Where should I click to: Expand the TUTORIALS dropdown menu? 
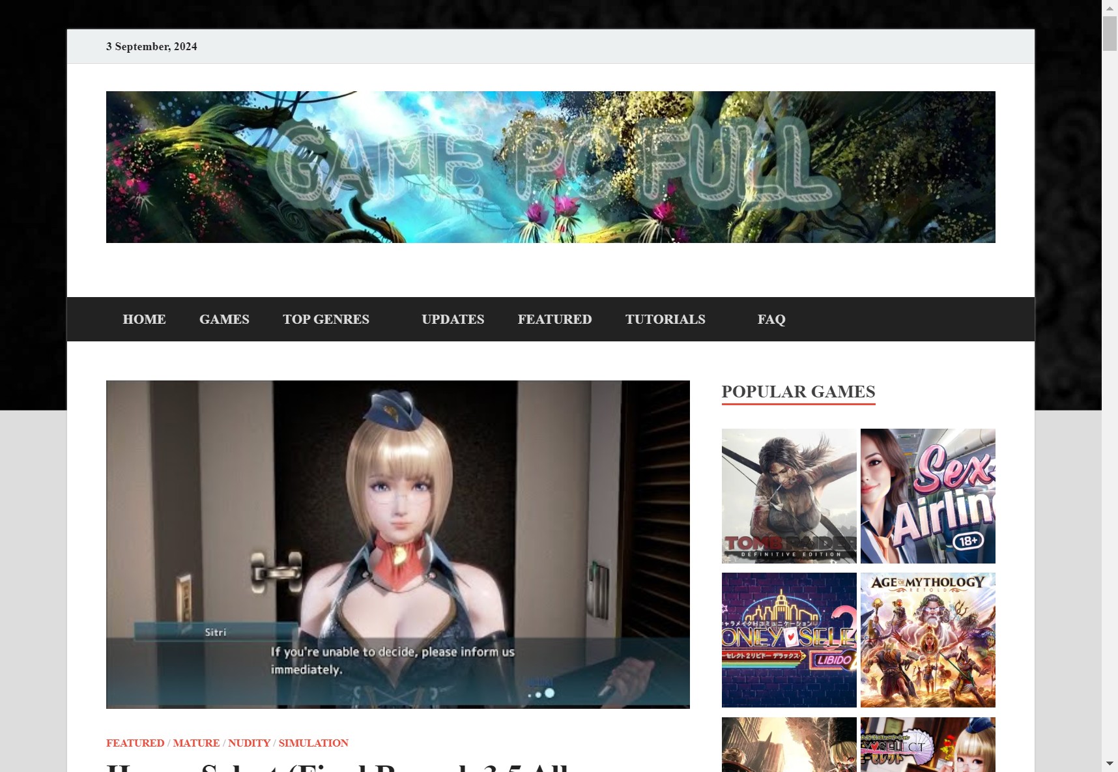coord(665,319)
